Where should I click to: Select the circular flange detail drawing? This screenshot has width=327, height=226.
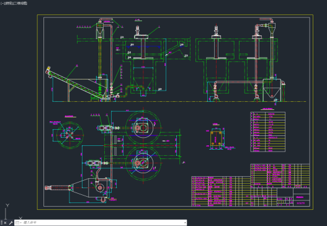coord(70,135)
